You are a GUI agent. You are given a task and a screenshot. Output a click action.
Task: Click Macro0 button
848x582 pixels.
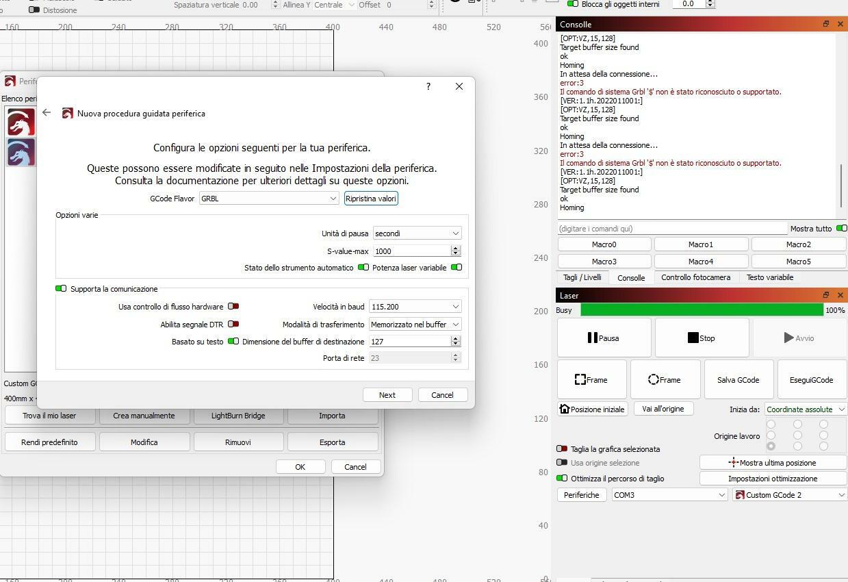pos(604,244)
